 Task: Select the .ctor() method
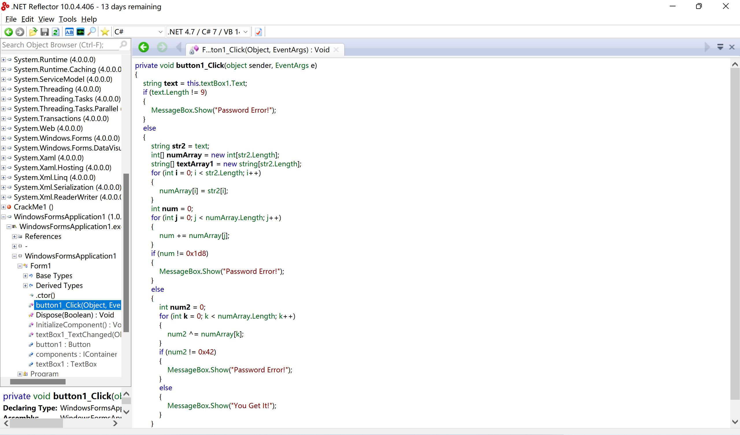point(45,295)
